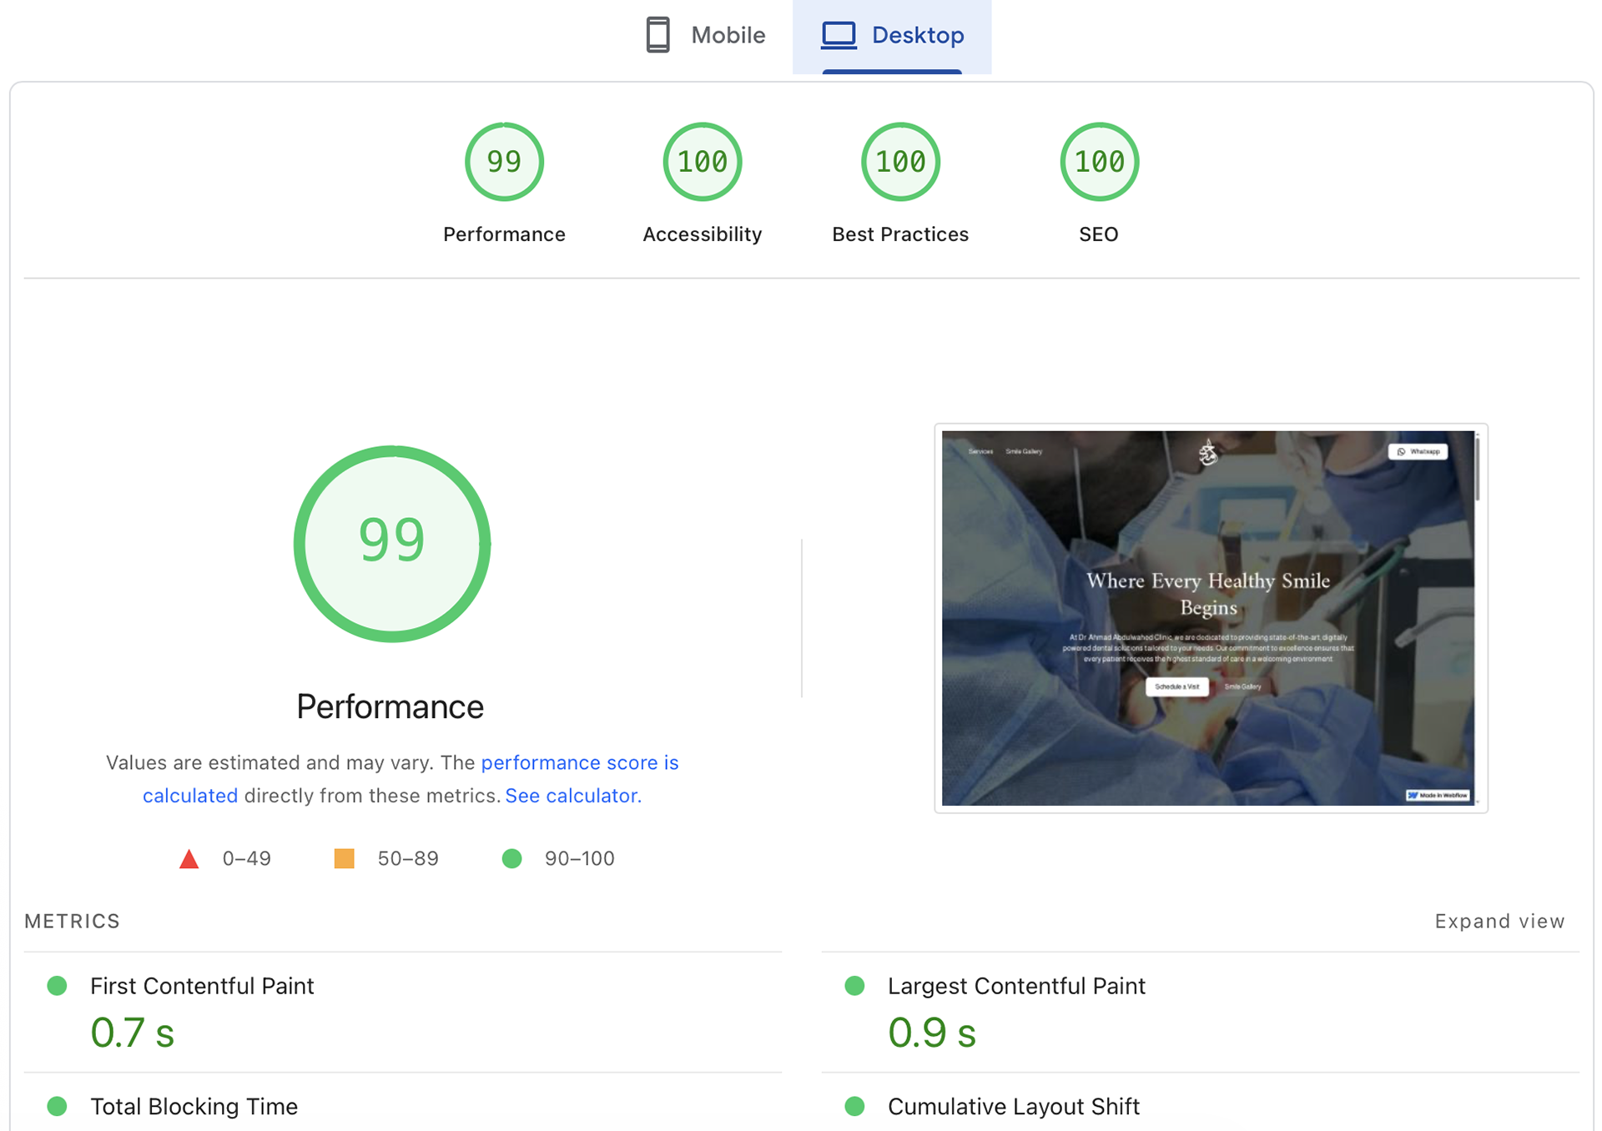Click the Desktop laptop icon
The image size is (1602, 1131).
coord(839,35)
